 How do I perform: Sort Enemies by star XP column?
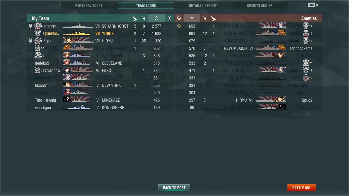(192, 18)
